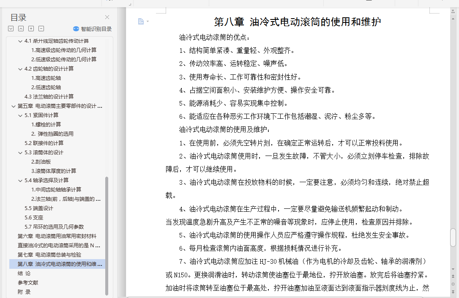Click the scrollbar up arrow
This screenshot has width=459, height=298.
click(x=453, y=19)
